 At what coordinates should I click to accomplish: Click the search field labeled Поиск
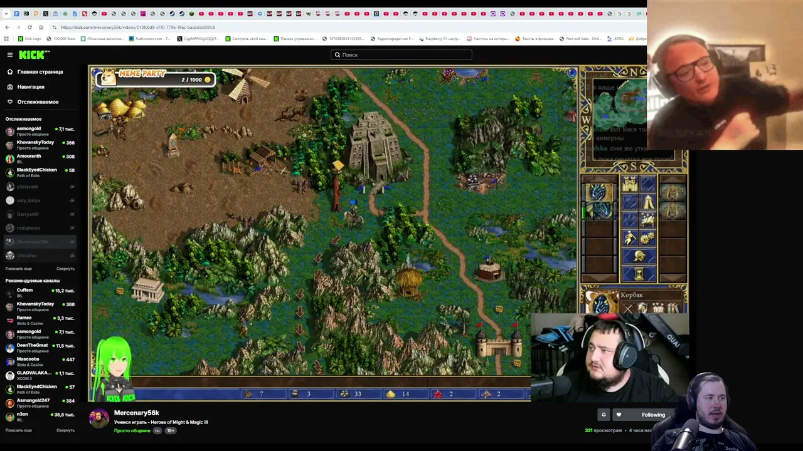[401, 55]
